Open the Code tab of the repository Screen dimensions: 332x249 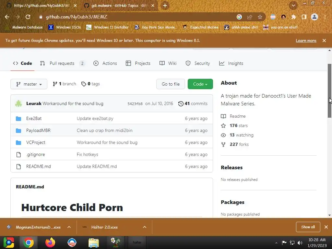pos(22,63)
